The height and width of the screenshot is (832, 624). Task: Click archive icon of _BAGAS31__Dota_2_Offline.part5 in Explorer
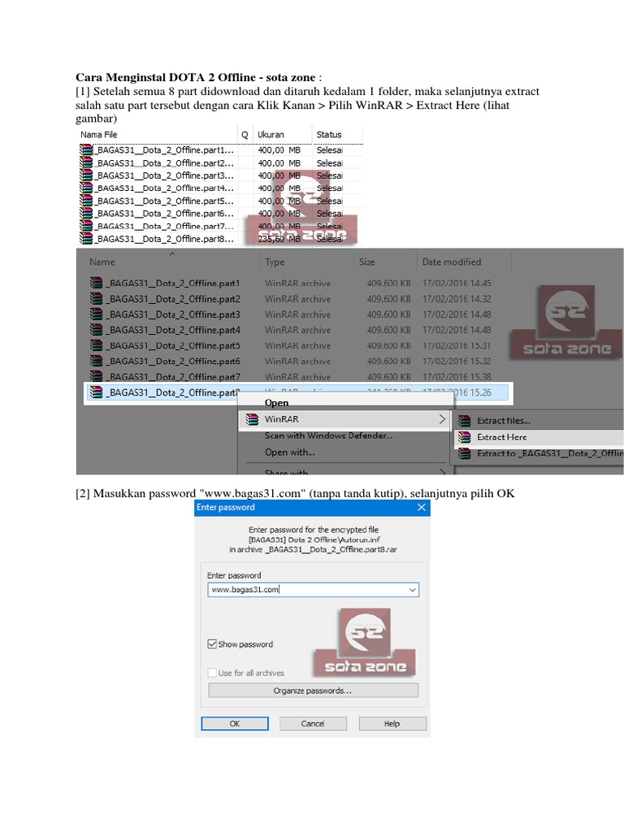(96, 345)
